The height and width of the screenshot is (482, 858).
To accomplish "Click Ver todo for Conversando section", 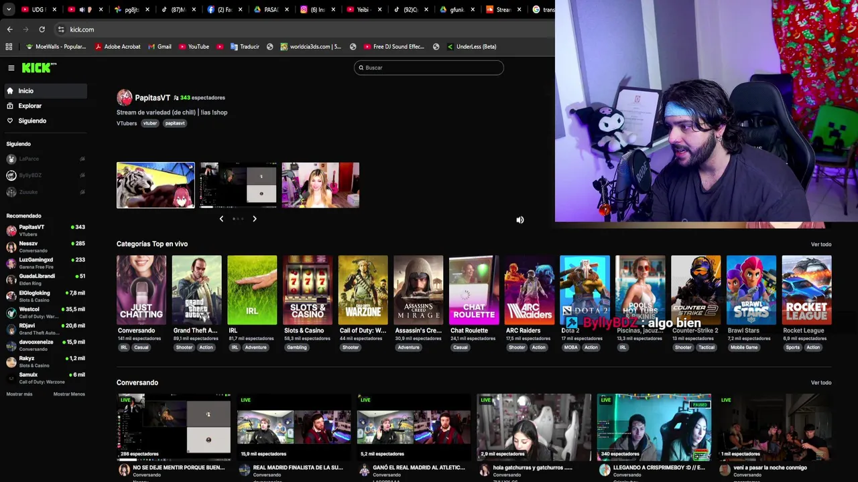I will coord(821,383).
